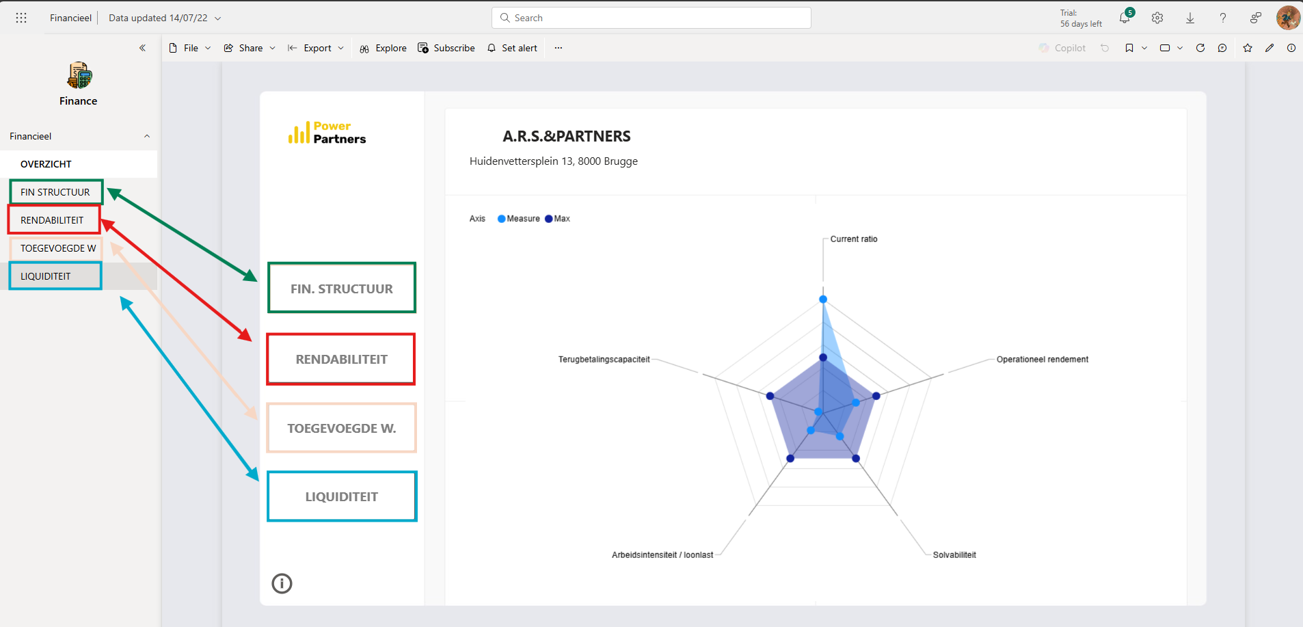Image resolution: width=1303 pixels, height=627 pixels.
Task: Refresh the report visuals
Action: 1200,48
